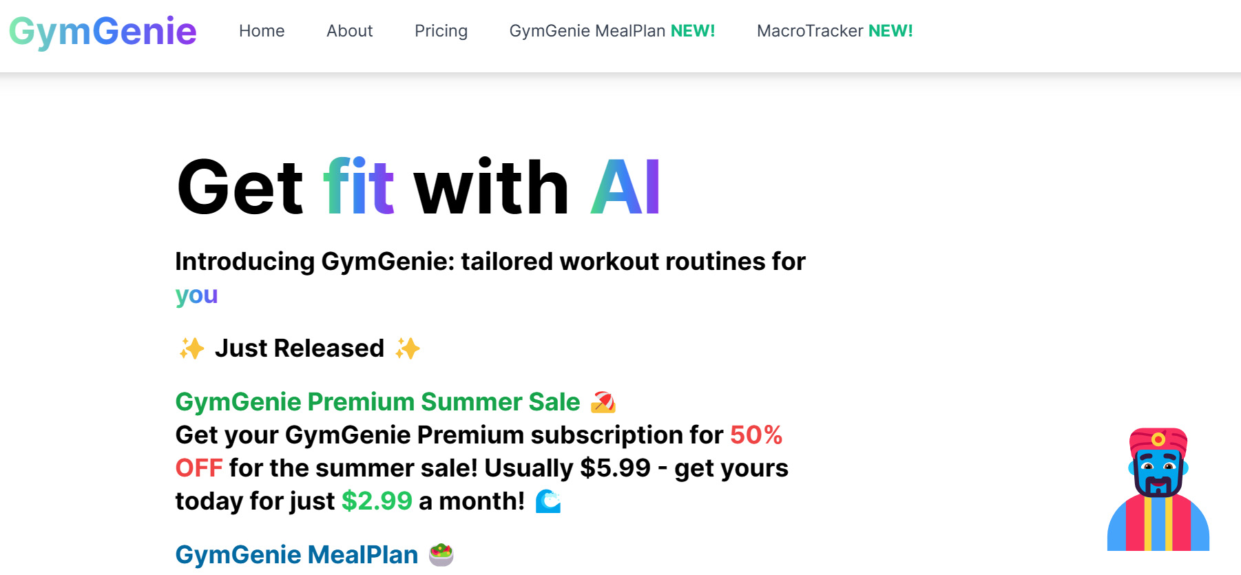The height and width of the screenshot is (575, 1241).
Task: Open the green GymGenie Premium Summer Sale heading
Action: (x=377, y=402)
